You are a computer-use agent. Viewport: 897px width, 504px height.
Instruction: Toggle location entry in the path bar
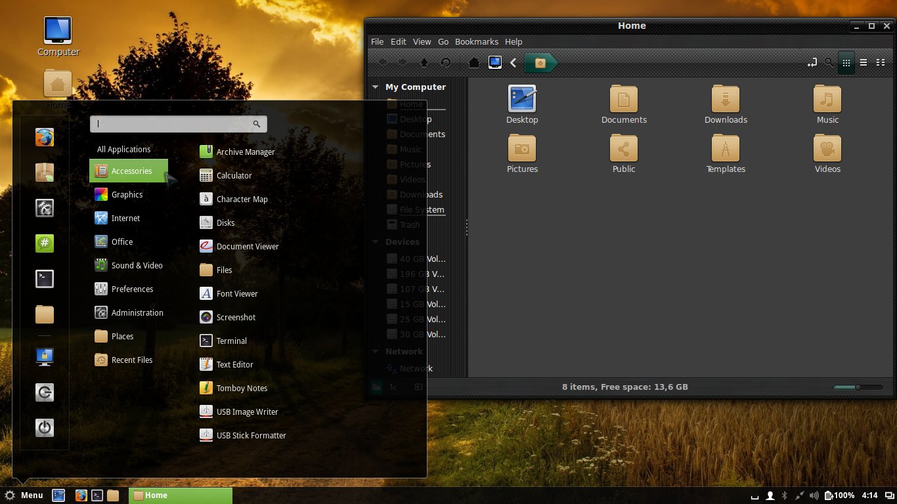(x=812, y=63)
